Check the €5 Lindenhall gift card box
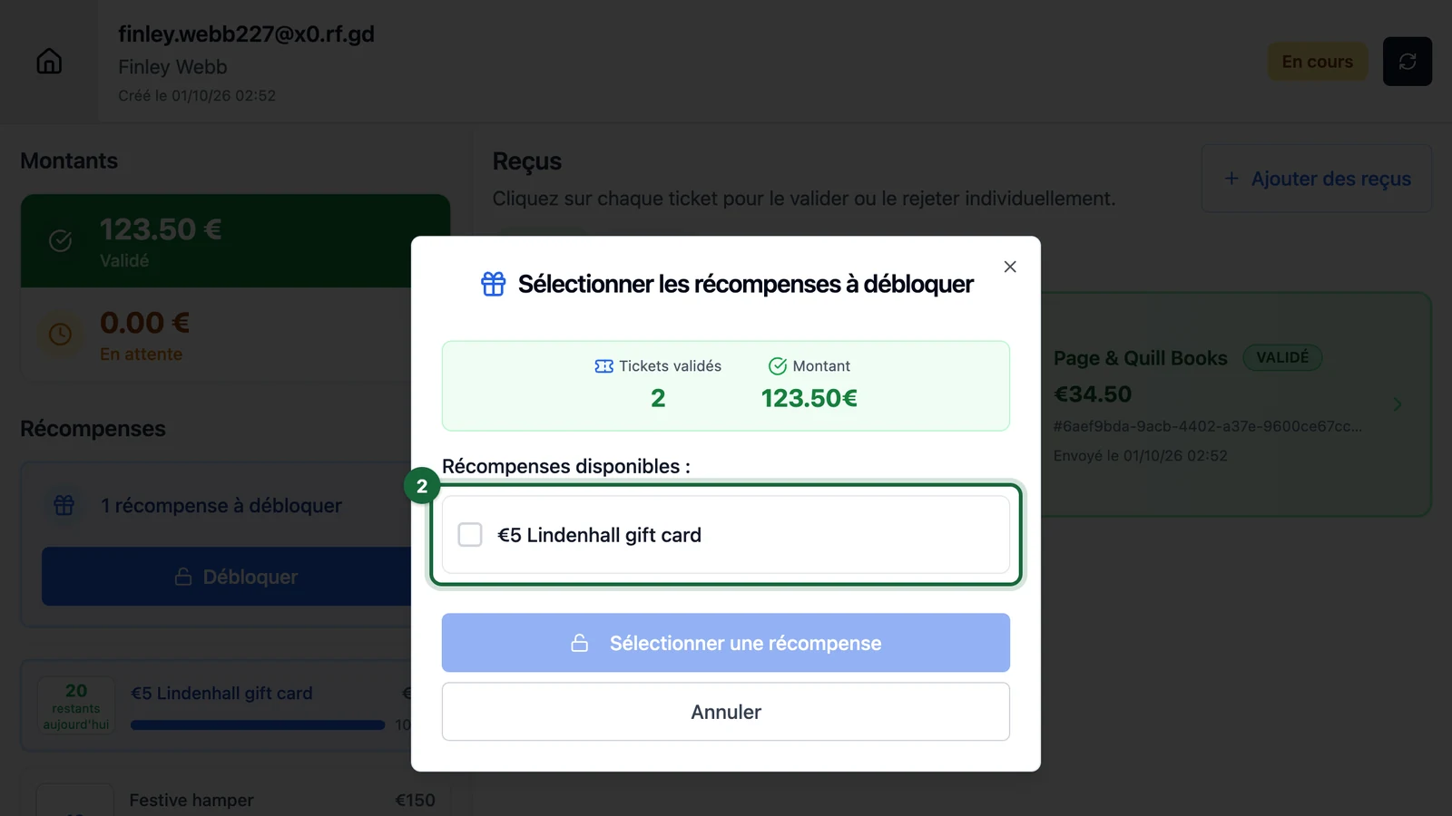 coord(470,535)
